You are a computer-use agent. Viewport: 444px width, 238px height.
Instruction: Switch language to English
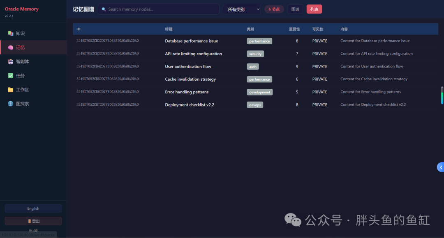33,209
